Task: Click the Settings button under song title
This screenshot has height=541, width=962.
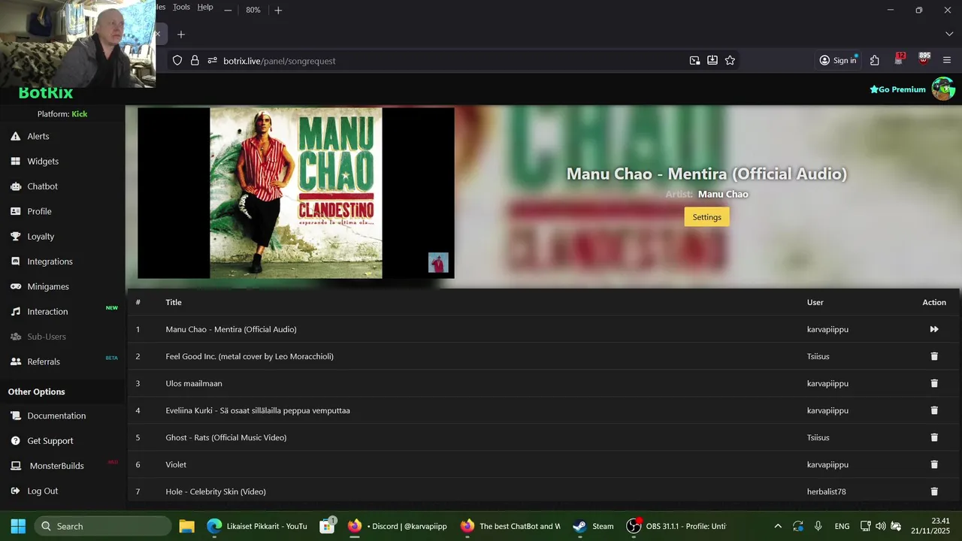Action: tap(706, 216)
